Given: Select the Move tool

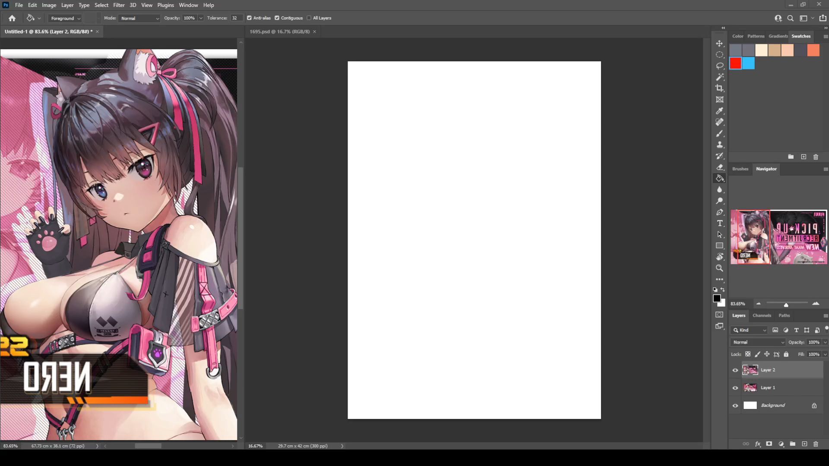Looking at the screenshot, I should 719,44.
